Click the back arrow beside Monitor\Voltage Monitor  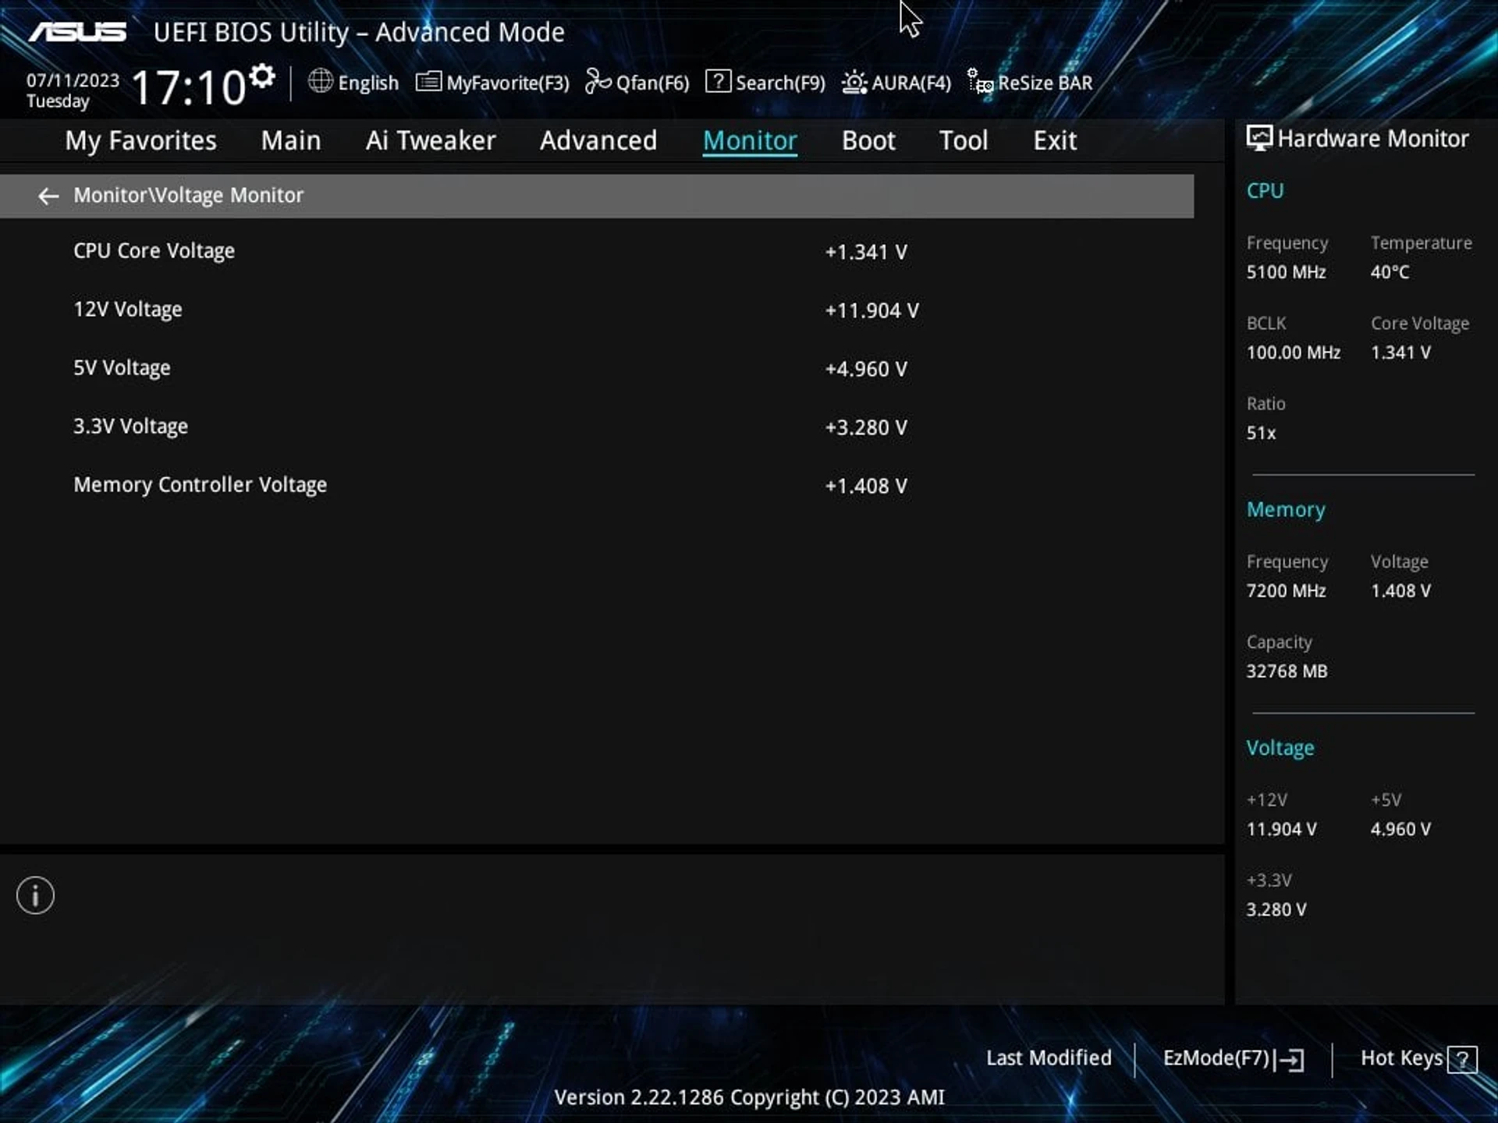tap(48, 196)
